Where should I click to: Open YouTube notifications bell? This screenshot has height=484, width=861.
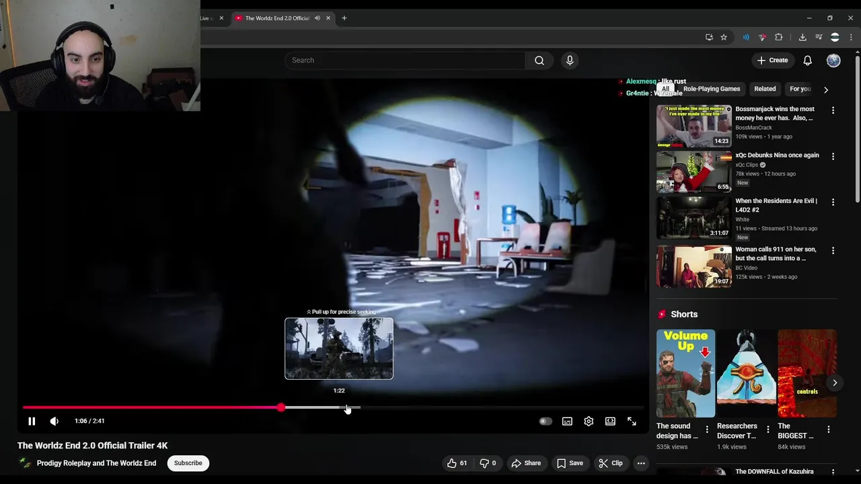[x=807, y=61]
